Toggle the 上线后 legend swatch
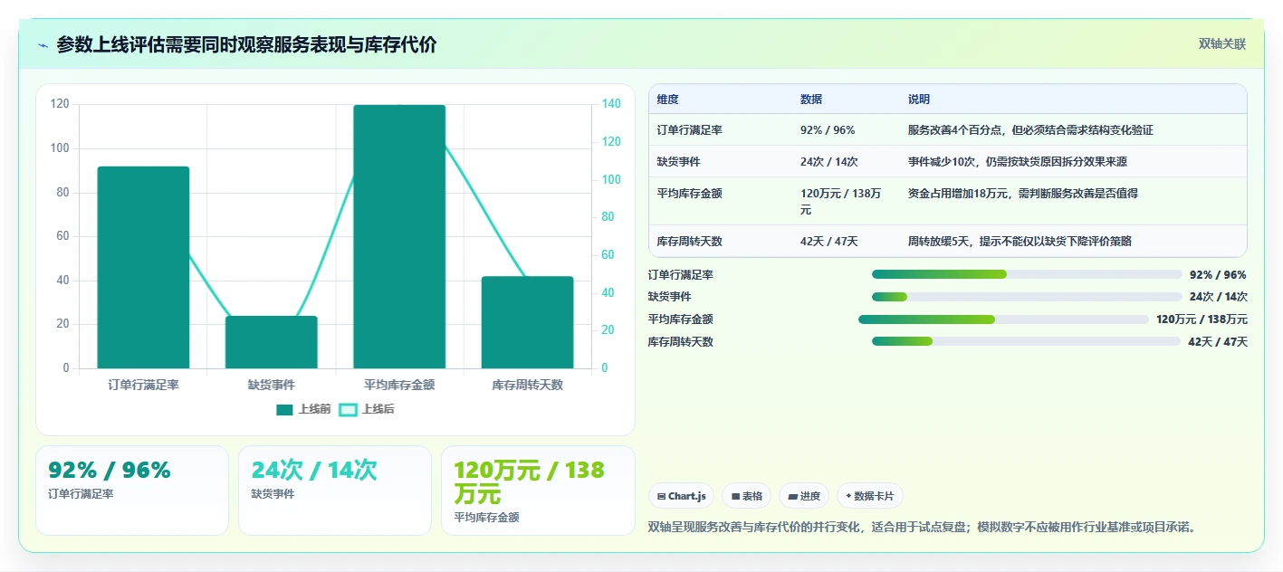 (348, 410)
